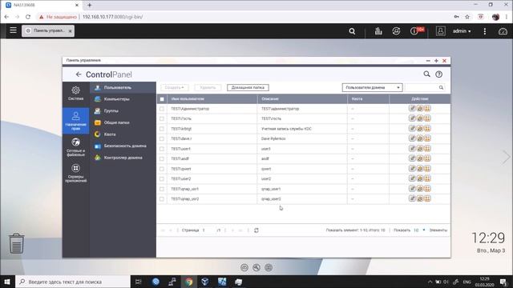Click the next desktop page arrow
This screenshot has height=288, width=513.
tap(506, 157)
